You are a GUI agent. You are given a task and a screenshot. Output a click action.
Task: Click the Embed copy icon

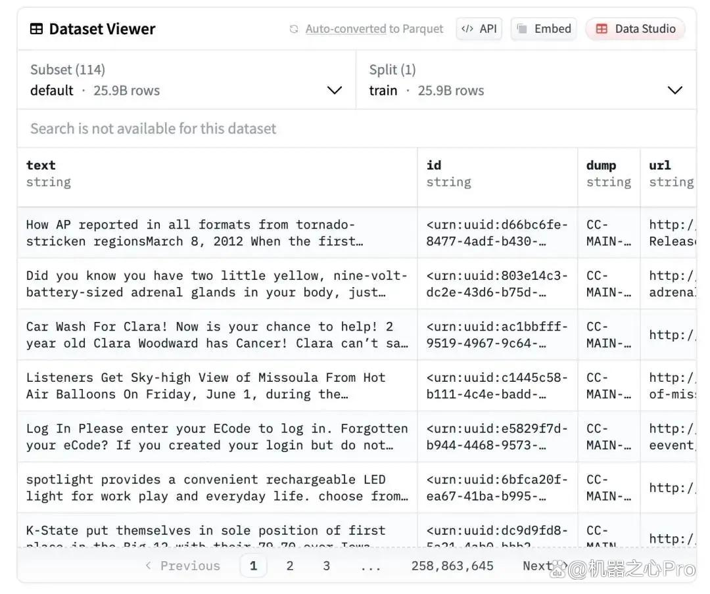click(522, 29)
